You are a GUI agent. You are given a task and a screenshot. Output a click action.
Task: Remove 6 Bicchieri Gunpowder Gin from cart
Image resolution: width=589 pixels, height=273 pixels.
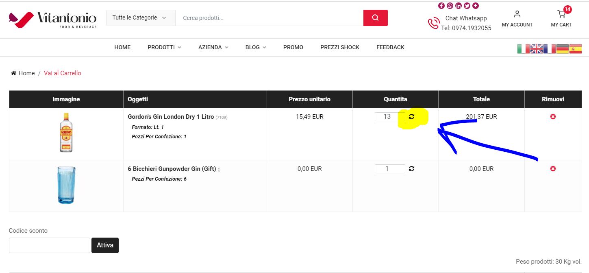pos(553,169)
